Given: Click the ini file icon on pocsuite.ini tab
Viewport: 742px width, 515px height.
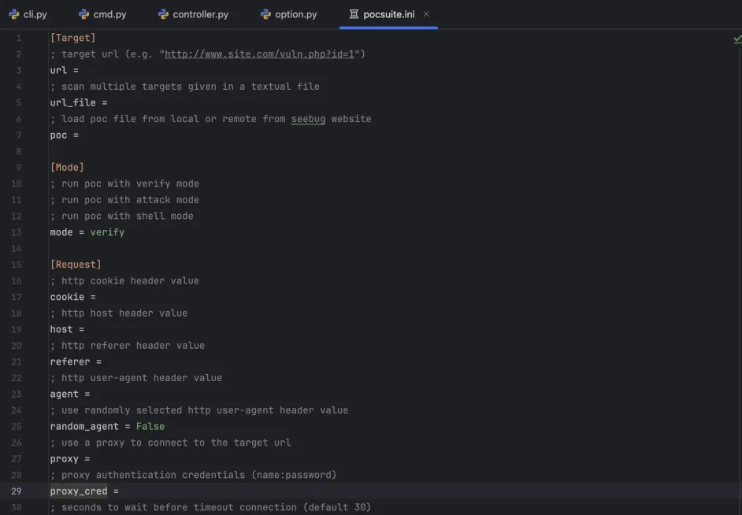Looking at the screenshot, I should pyautogui.click(x=354, y=14).
